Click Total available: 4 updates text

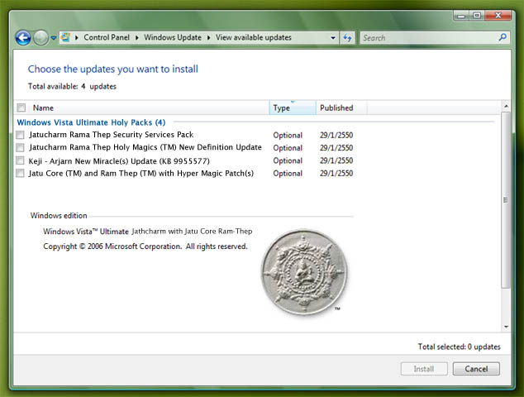click(72, 86)
